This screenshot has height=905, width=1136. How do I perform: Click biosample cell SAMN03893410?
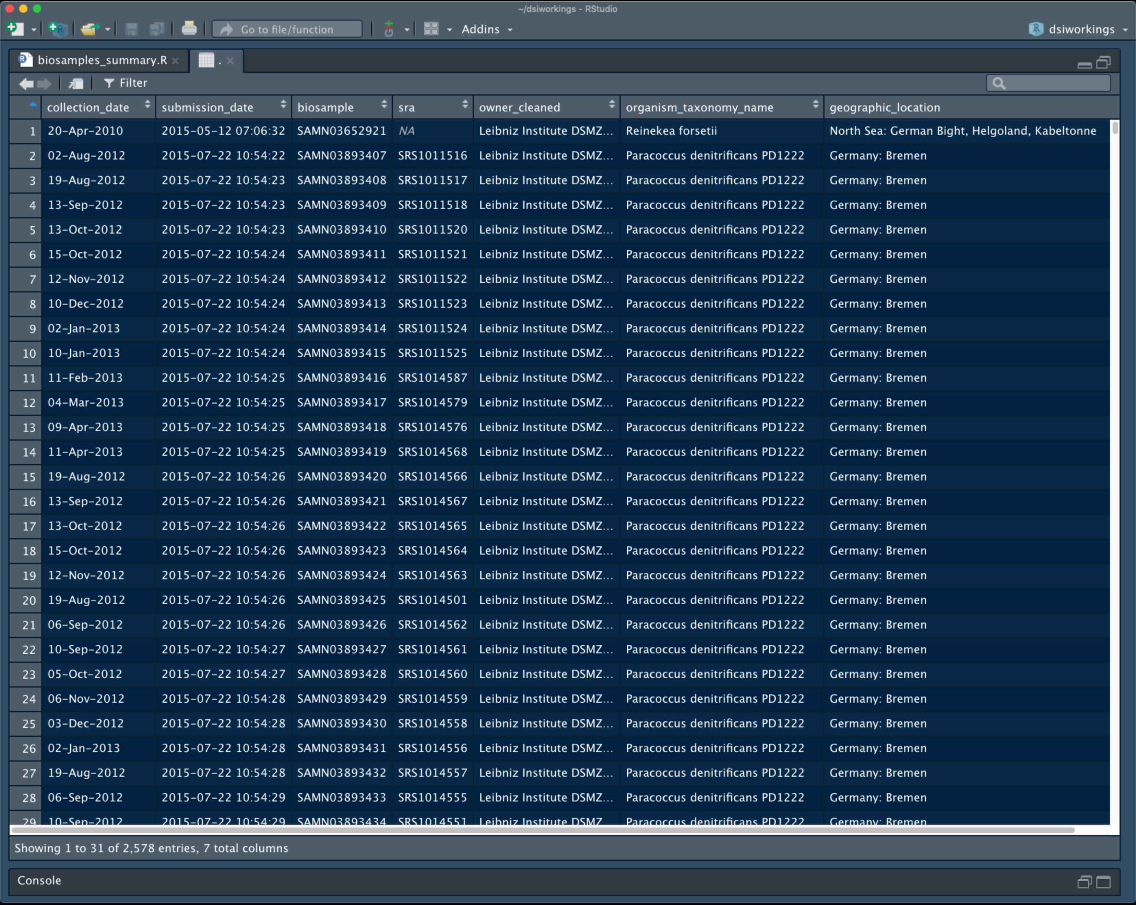341,230
